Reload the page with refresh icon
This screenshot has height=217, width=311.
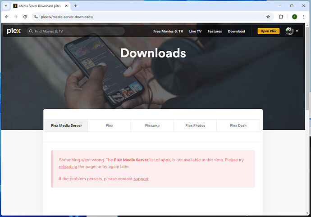point(25,17)
